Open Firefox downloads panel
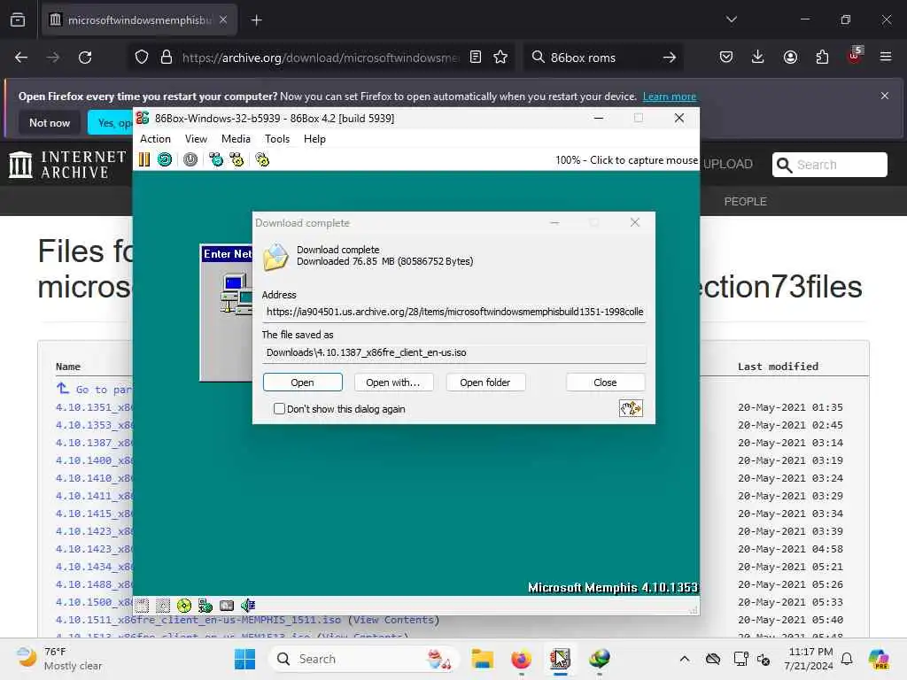The width and height of the screenshot is (907, 680). tap(758, 57)
